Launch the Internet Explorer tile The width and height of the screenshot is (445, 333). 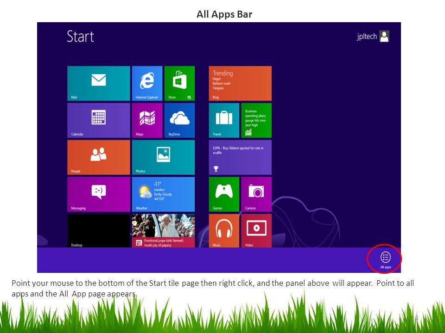[147, 83]
